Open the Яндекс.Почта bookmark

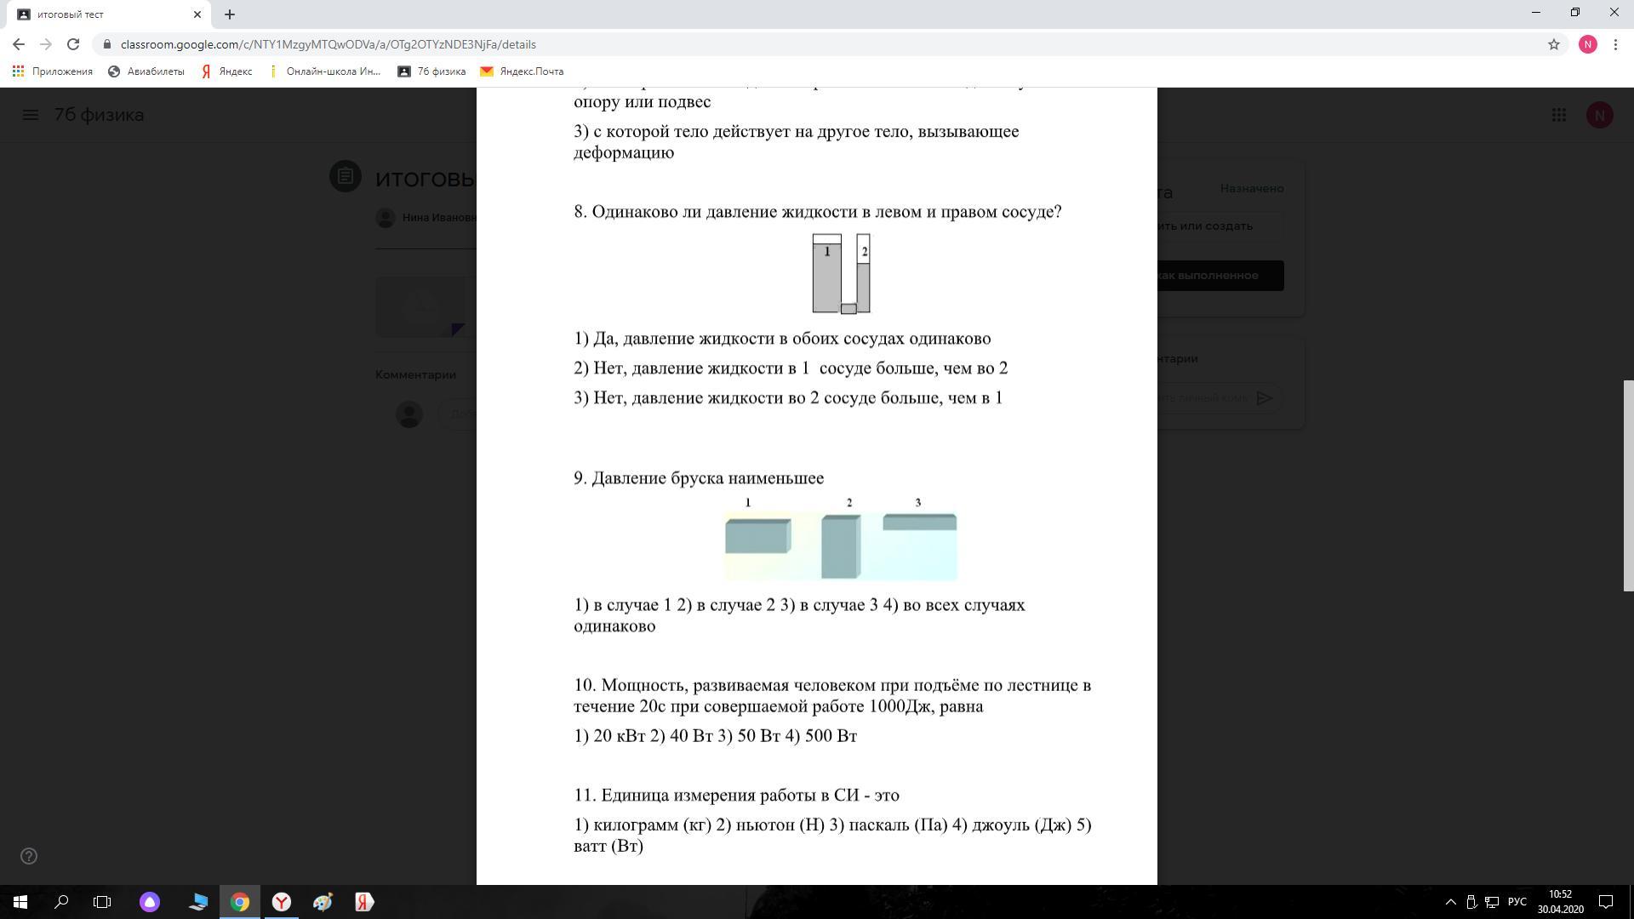pos(522,71)
